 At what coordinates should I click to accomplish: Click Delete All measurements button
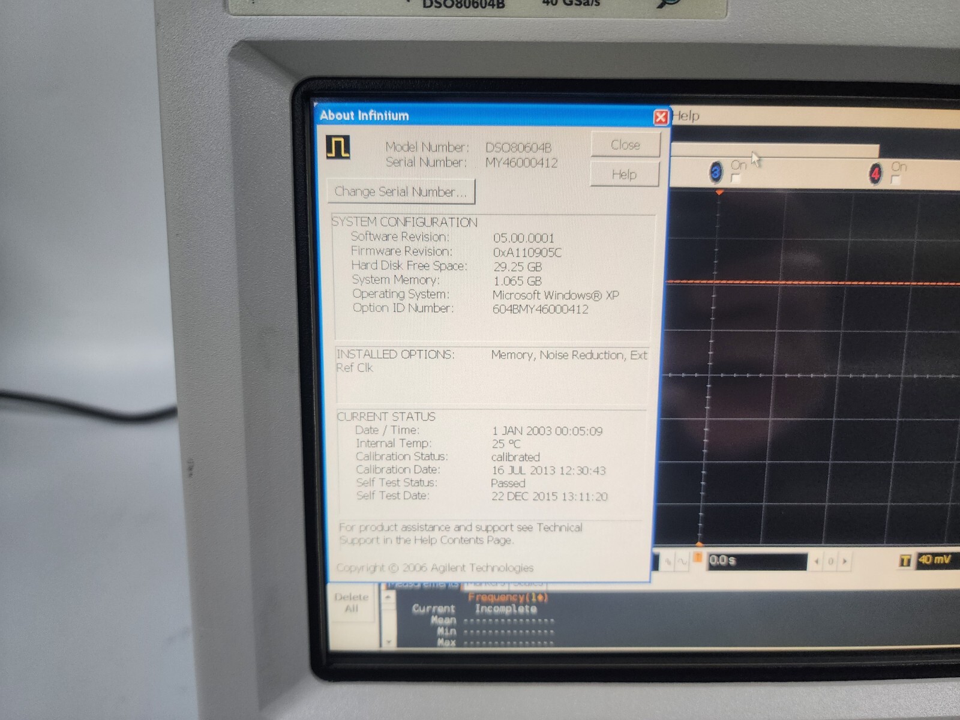(x=352, y=603)
